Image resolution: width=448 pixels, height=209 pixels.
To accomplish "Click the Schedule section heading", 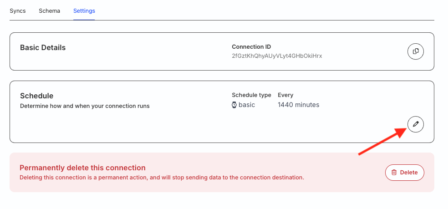I will tap(36, 96).
